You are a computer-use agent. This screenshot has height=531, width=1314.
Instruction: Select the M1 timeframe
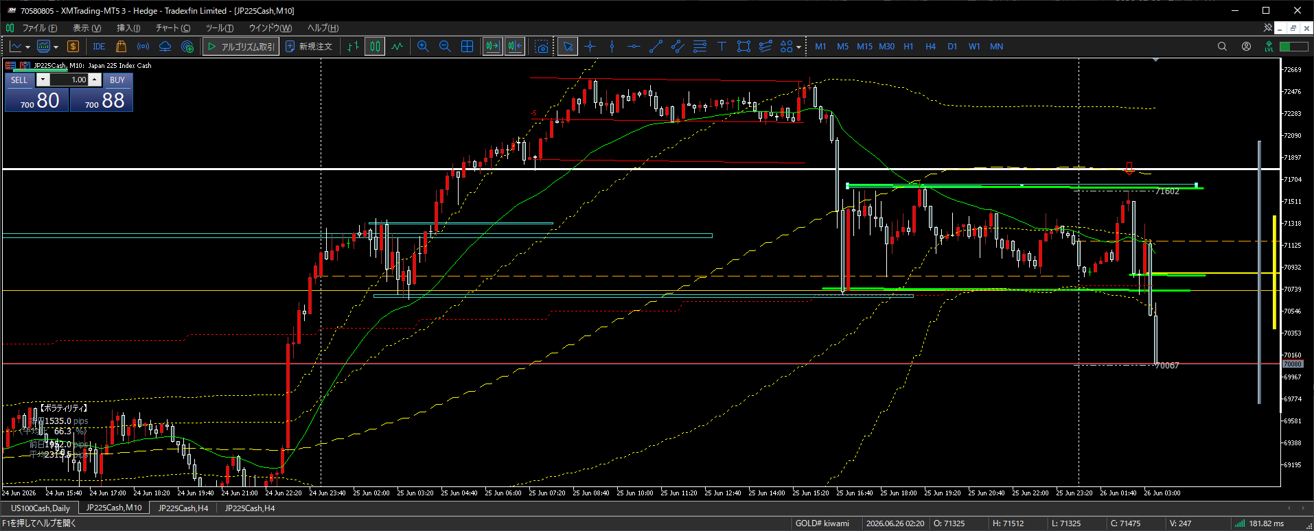pyautogui.click(x=820, y=47)
